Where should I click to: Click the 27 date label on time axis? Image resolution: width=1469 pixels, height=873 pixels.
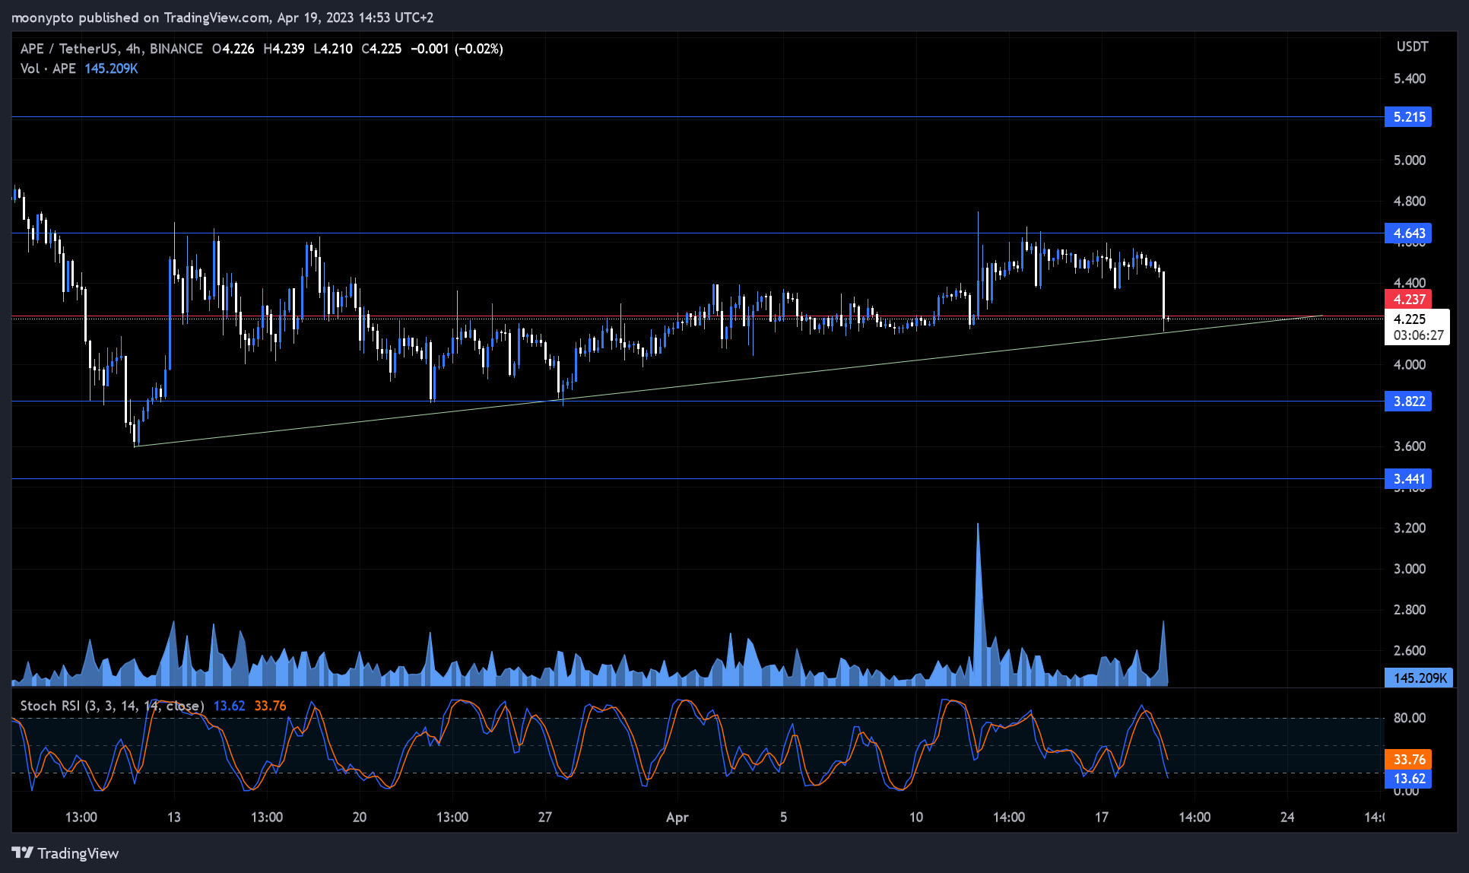(x=544, y=817)
